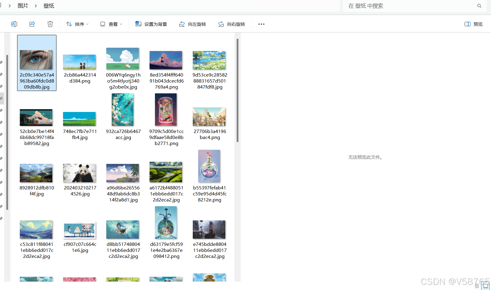Select thumbnail 2cb86a442314d384.png
The width and height of the screenshot is (491, 290).
79,62
